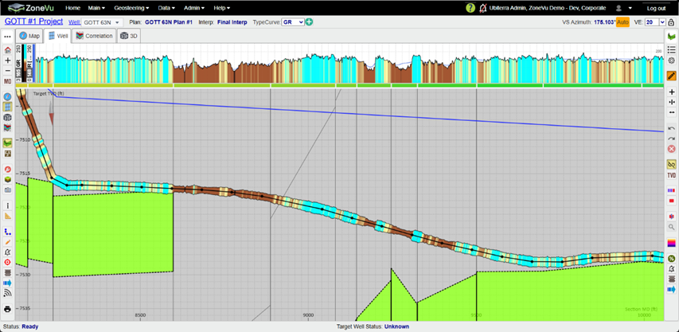Click the Log out button
Viewport: 679px width, 332px height.
click(x=656, y=8)
